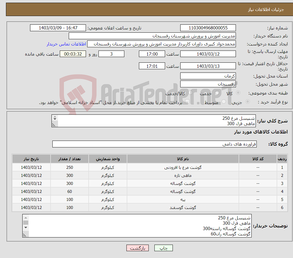Click the کیلوگرم unit in row 1
Image resolution: width=293 pixels, height=258 pixels.
coord(108,167)
